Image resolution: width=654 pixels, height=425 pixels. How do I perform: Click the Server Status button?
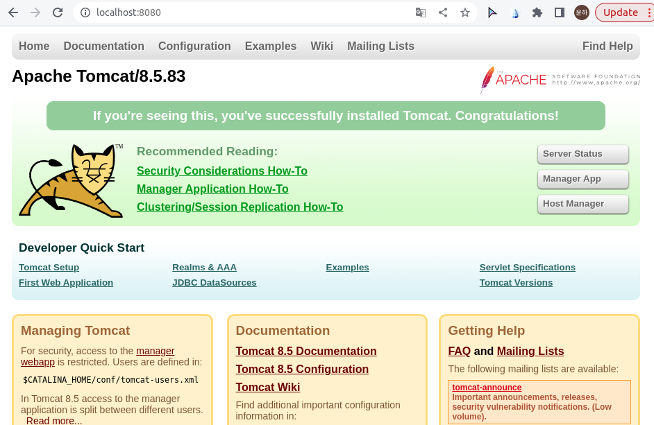(582, 154)
